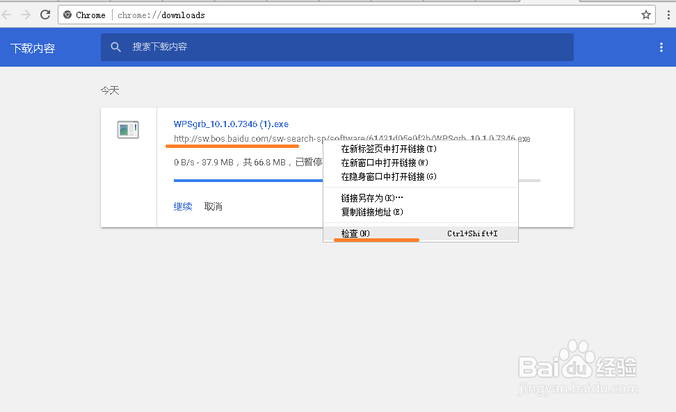Click the blue download progress bar
This screenshot has width=676, height=412.
pos(248,181)
